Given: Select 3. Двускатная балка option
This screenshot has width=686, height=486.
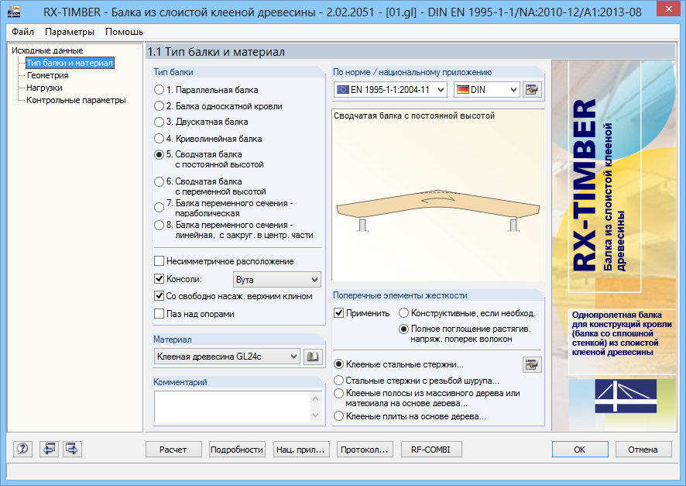Looking at the screenshot, I should pyautogui.click(x=201, y=122).
